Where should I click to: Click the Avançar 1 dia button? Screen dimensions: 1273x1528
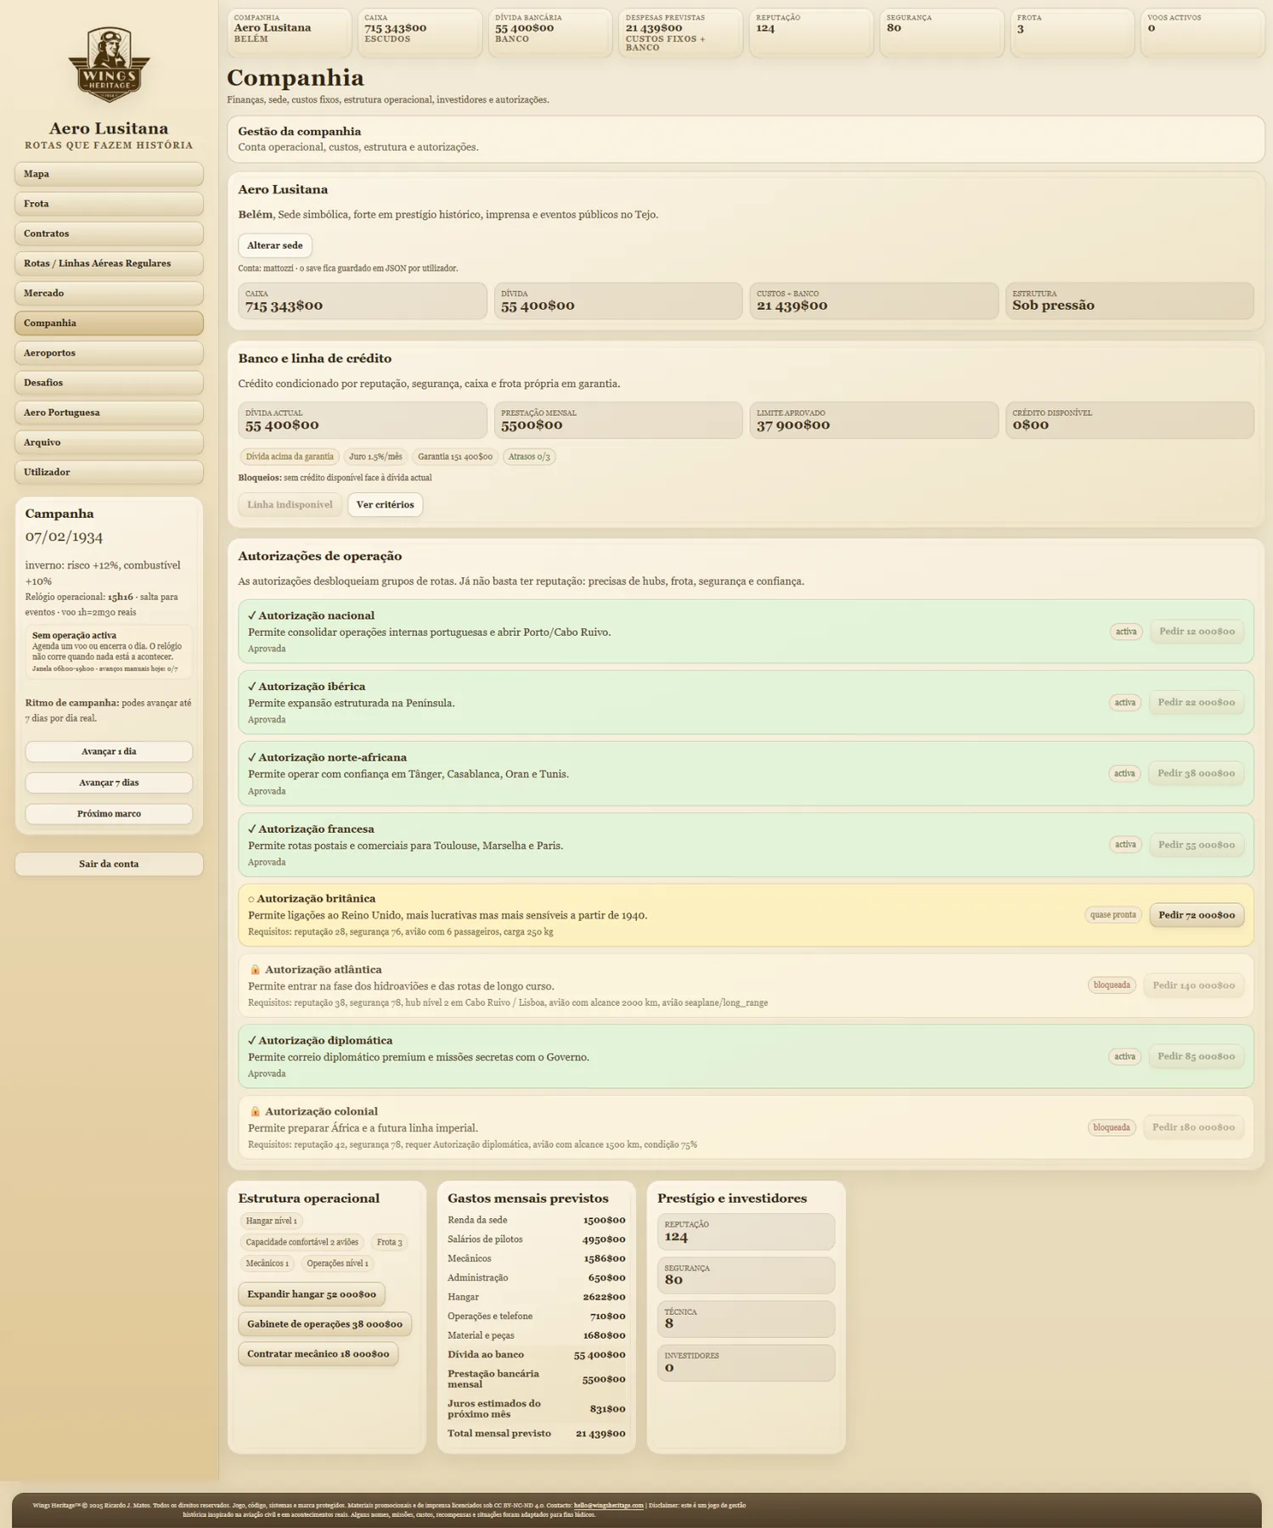pos(109,751)
